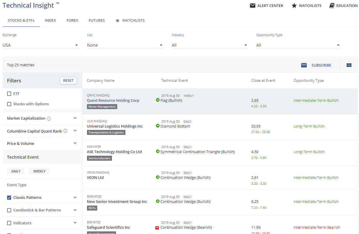The width and height of the screenshot is (359, 234).
Task: Click the RESET filters button
Action: pyautogui.click(x=68, y=81)
